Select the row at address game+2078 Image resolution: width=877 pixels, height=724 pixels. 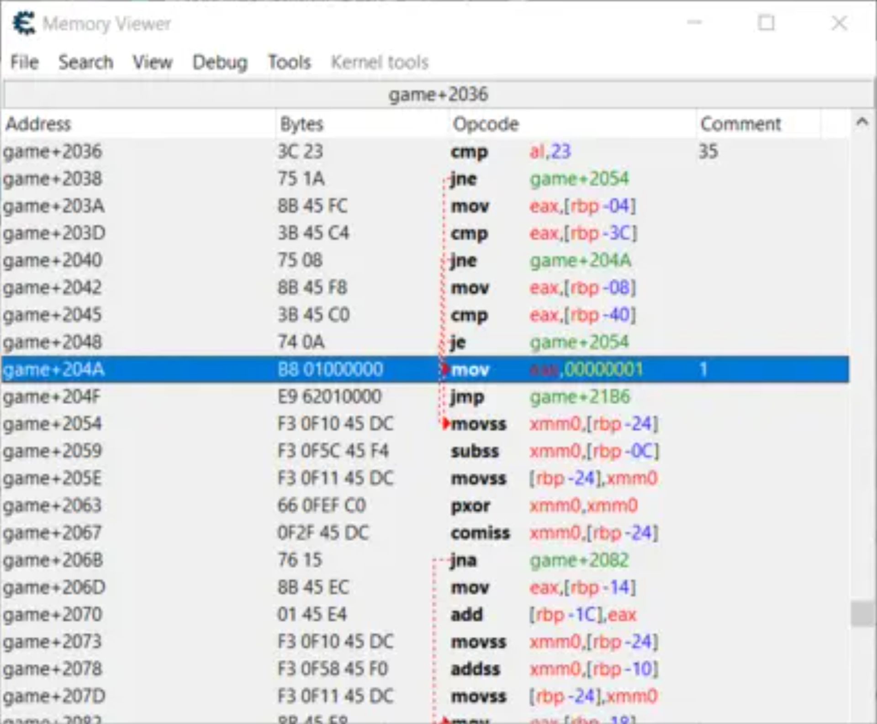(425, 669)
